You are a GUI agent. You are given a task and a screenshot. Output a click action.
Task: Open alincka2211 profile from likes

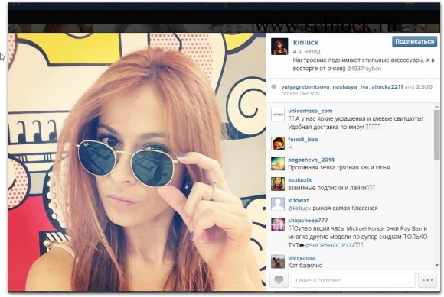pos(387,87)
